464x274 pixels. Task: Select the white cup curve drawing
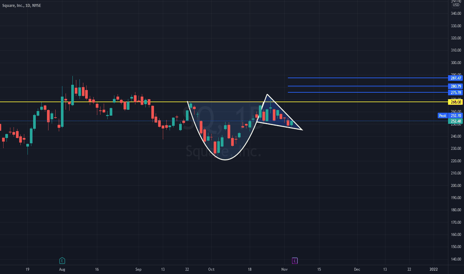point(225,159)
